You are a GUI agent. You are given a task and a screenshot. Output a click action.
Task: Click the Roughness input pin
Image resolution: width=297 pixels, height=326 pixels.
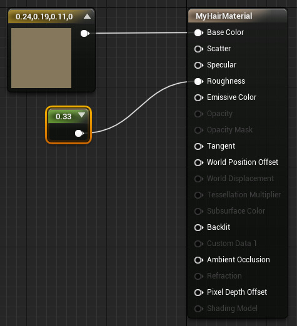(x=199, y=81)
